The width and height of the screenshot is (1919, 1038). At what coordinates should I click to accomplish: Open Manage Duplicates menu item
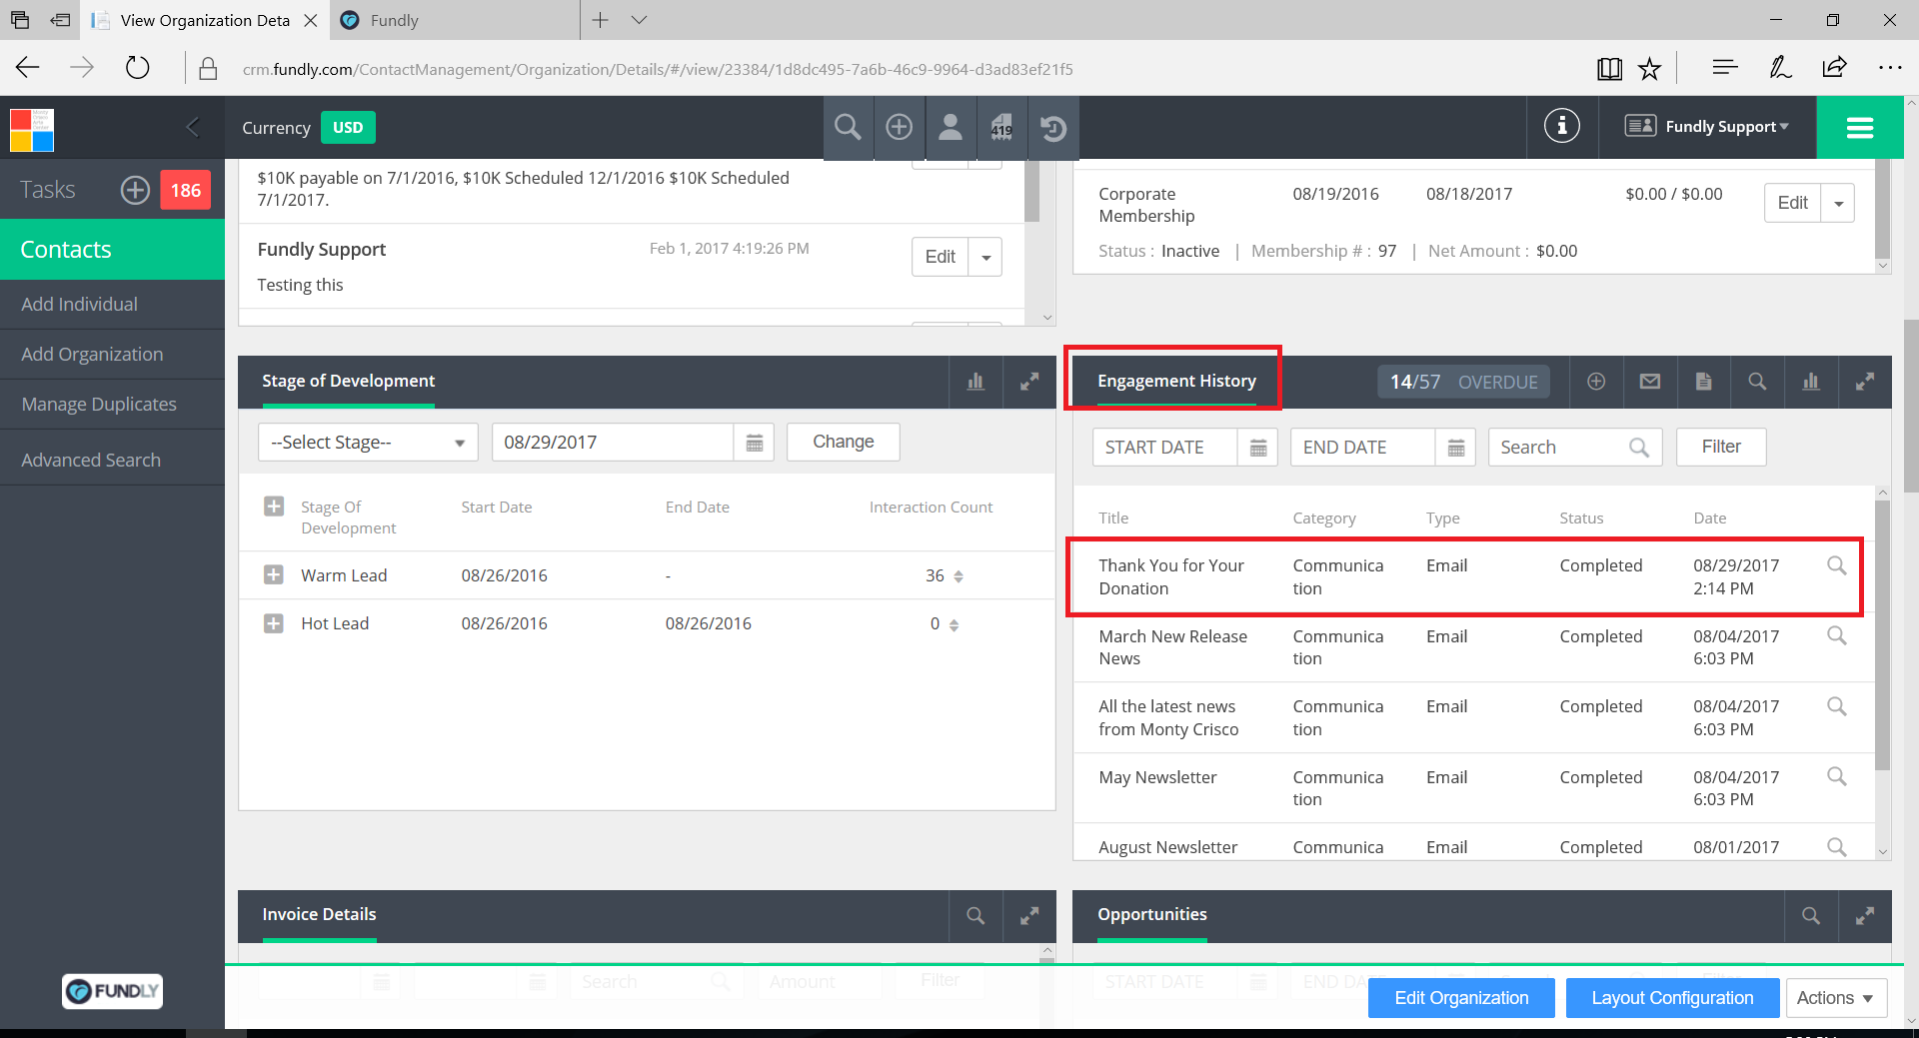112,405
